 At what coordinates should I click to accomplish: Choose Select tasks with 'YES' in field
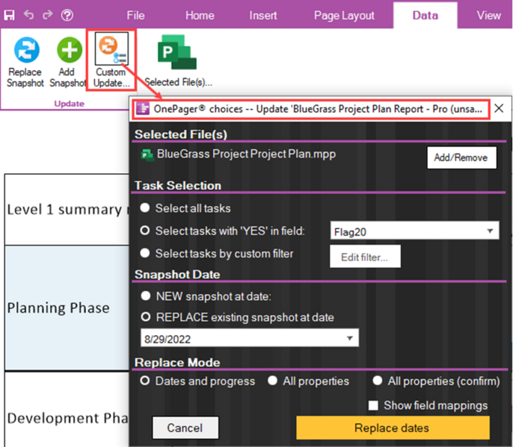[145, 231]
